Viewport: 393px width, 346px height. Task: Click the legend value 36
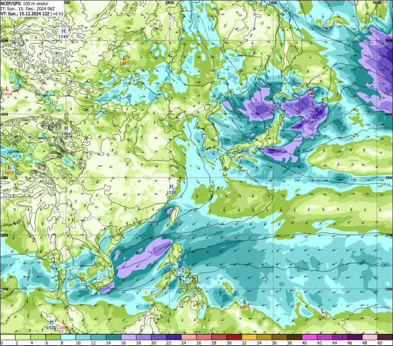point(274,343)
